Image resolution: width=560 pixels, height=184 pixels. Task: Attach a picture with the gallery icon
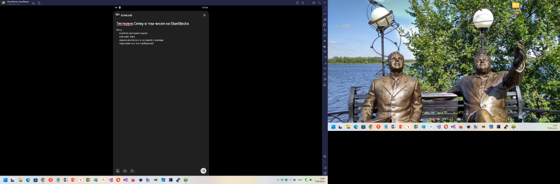[x=118, y=171]
